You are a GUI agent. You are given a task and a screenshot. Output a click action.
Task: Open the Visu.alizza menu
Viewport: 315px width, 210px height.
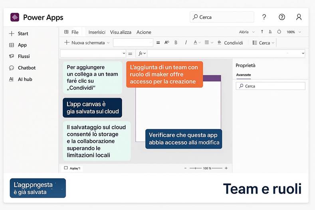pos(121,32)
